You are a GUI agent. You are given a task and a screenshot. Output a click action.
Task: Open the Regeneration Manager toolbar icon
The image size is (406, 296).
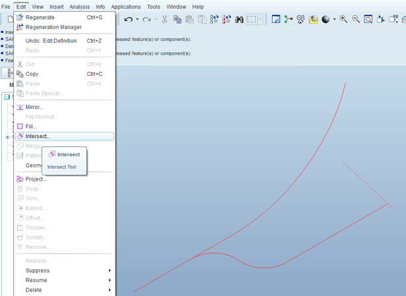click(226, 19)
